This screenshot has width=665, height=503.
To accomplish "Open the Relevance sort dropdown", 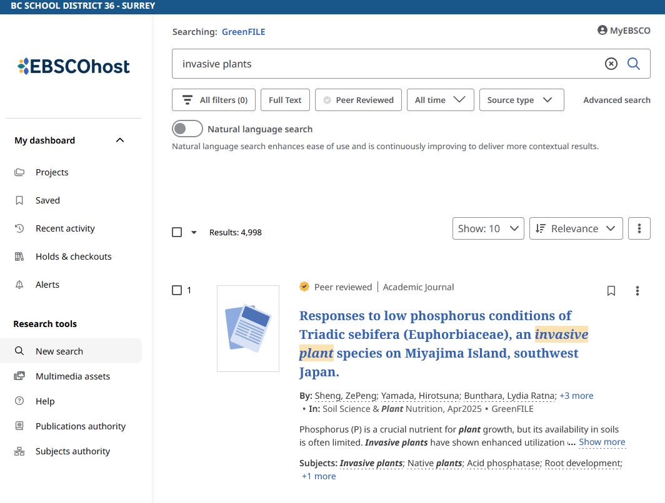I will pos(576,228).
